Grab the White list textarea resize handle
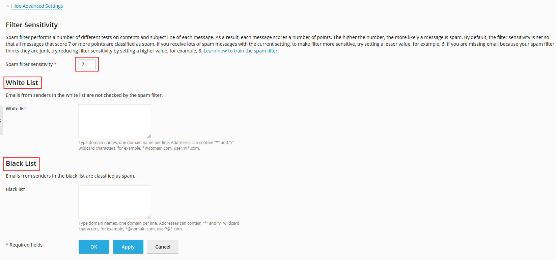 [x=149, y=136]
